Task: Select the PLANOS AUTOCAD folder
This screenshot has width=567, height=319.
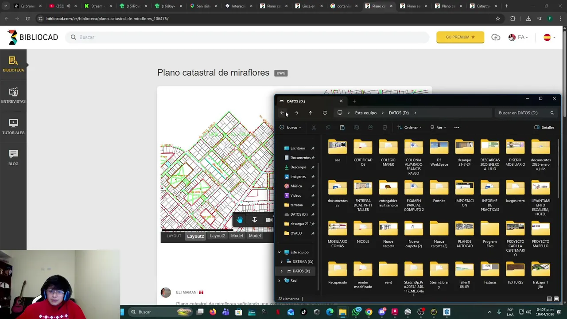Action: tap(464, 235)
